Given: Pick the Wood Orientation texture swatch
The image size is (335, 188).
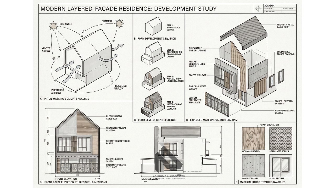Looking at the screenshot, I should coord(251,138).
